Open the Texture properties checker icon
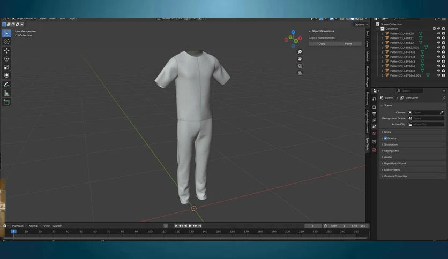Viewport: 448px width, 259px height. (374, 150)
